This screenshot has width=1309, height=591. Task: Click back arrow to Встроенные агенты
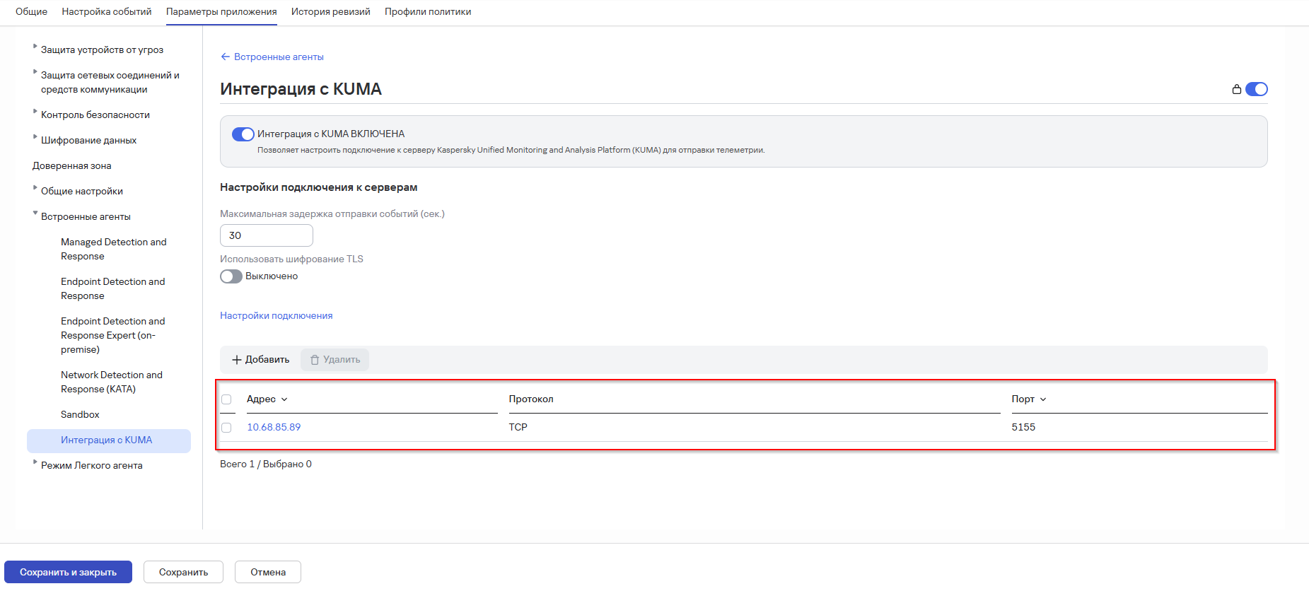tap(225, 57)
